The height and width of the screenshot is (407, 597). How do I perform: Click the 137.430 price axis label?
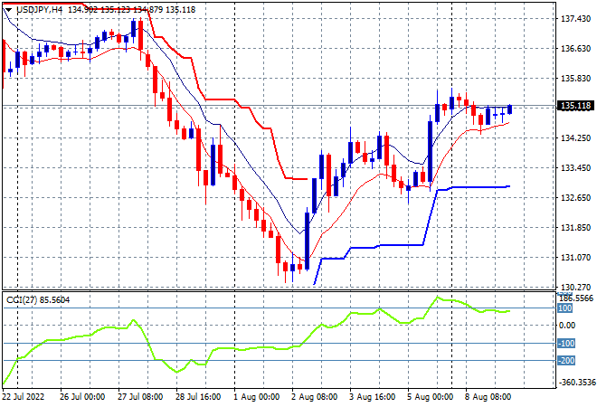(x=575, y=19)
